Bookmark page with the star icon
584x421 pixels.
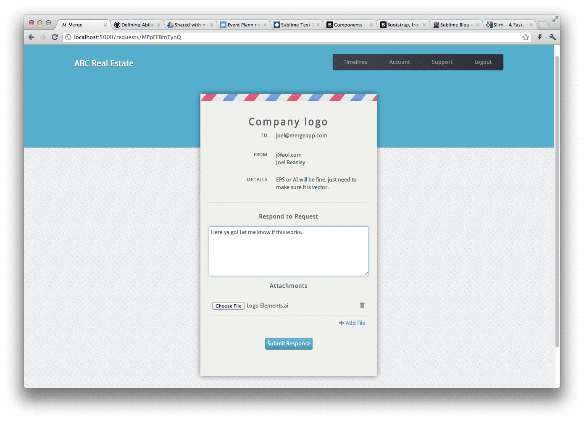pos(526,37)
